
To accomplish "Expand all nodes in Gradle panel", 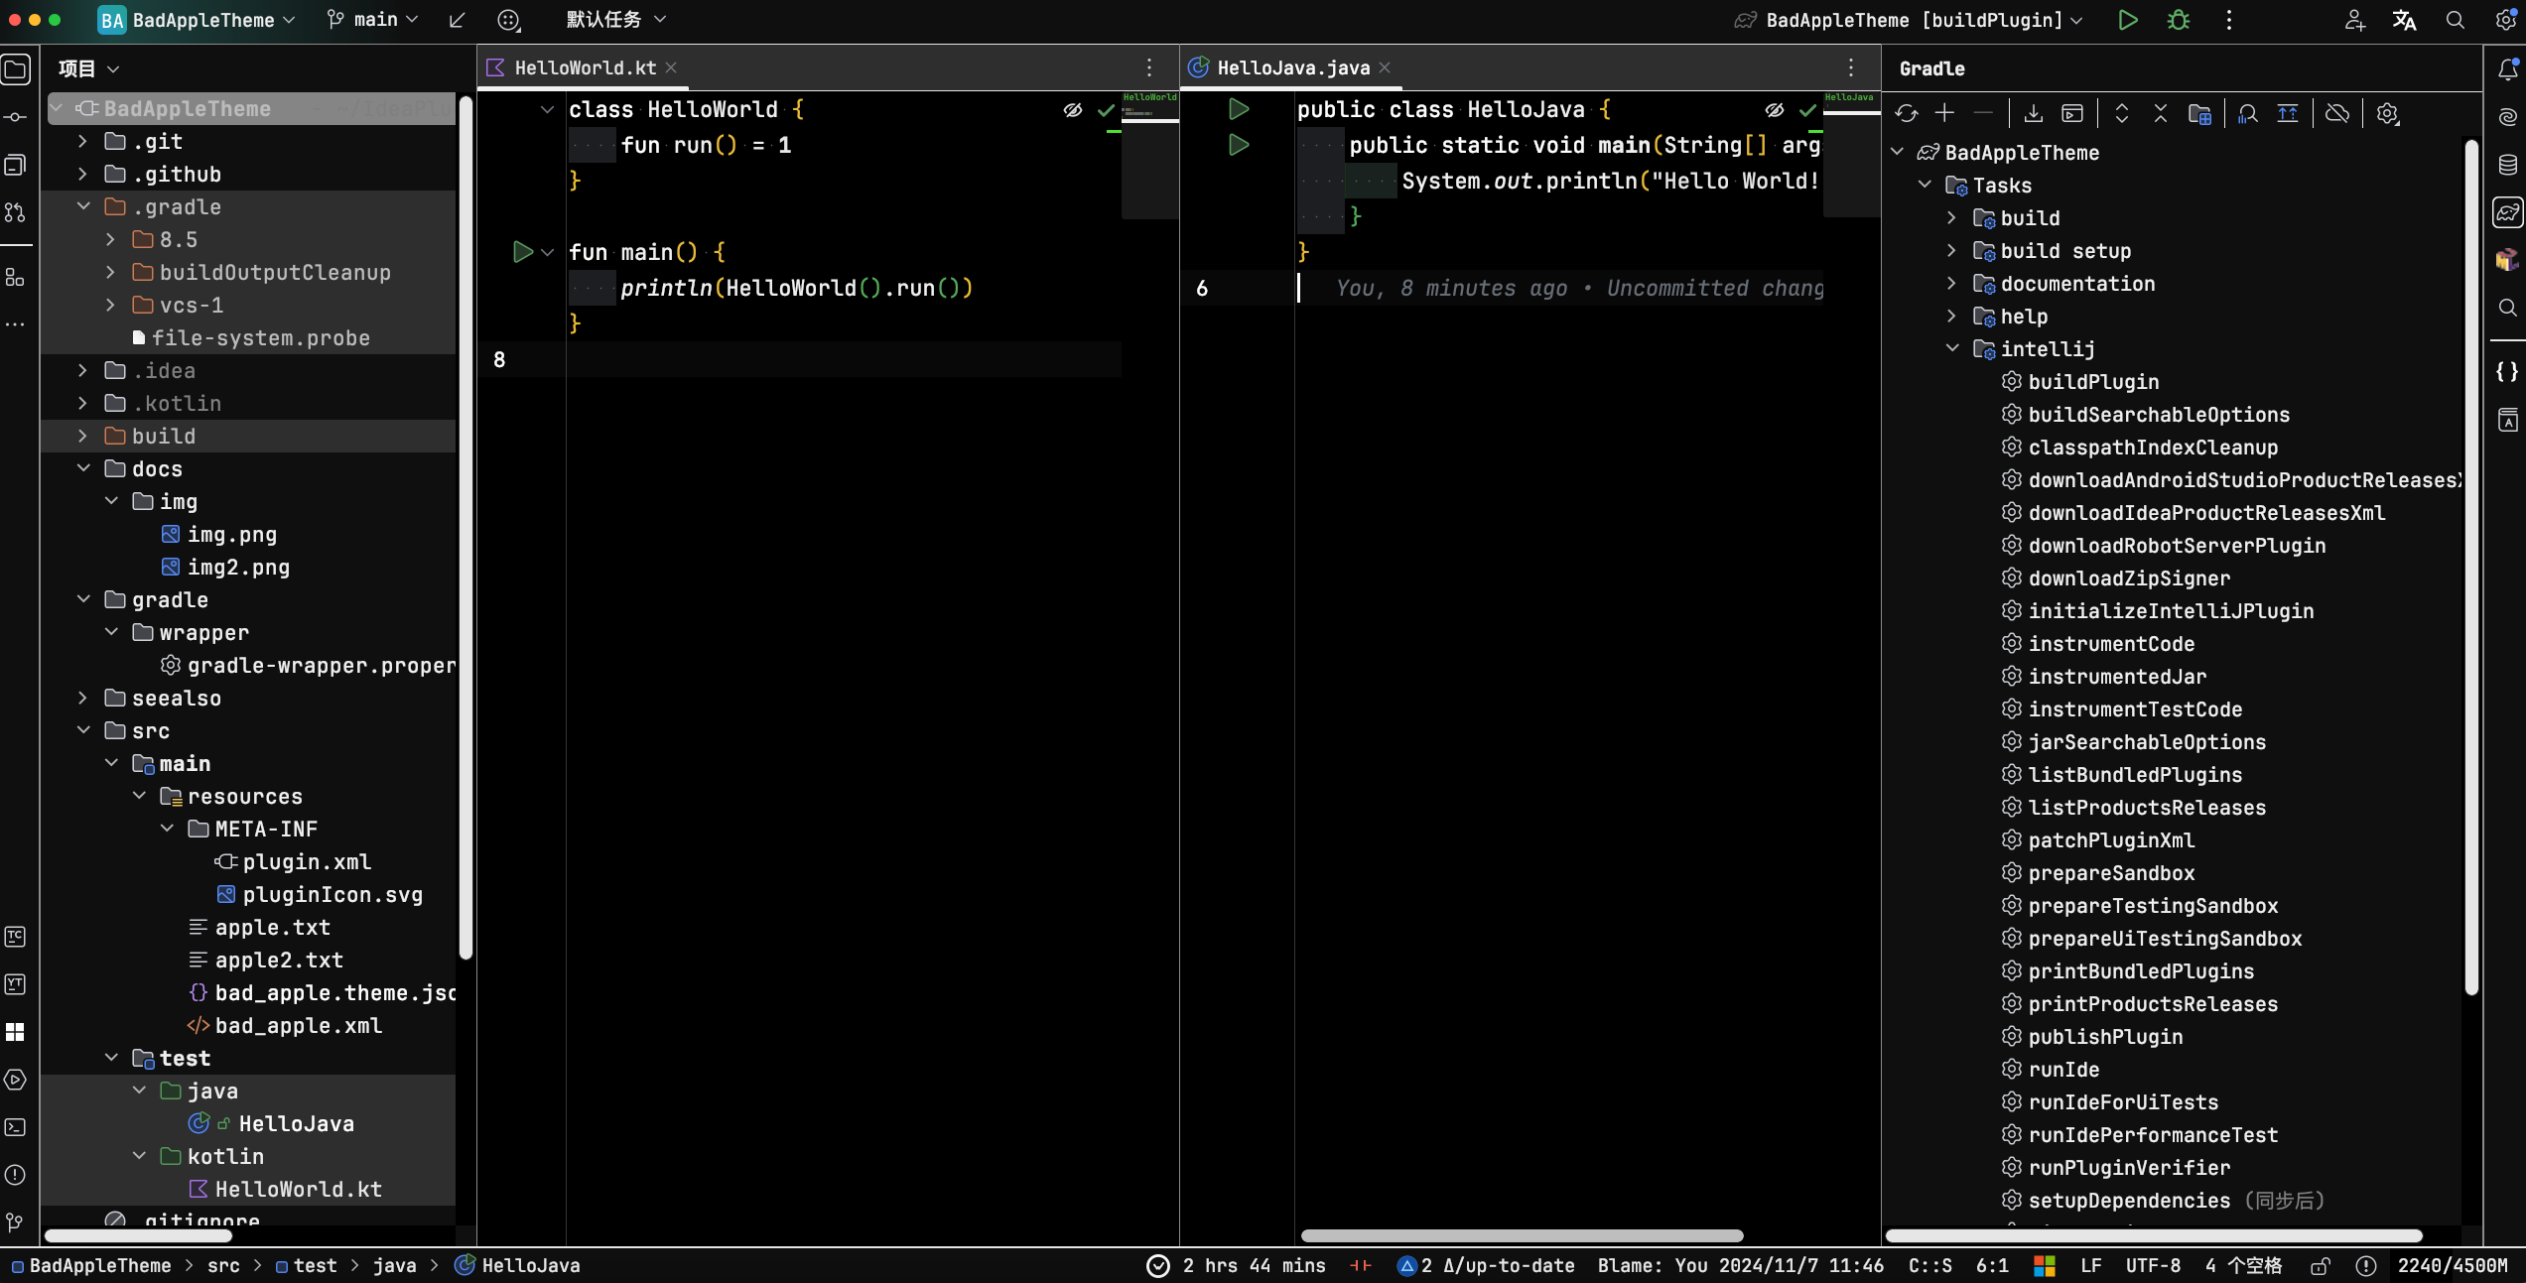I will [2122, 114].
